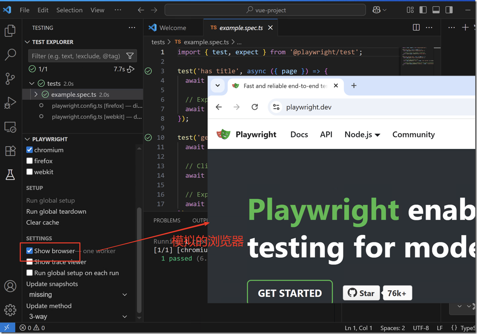Open the View menu
The image size is (477, 334).
[x=97, y=10]
